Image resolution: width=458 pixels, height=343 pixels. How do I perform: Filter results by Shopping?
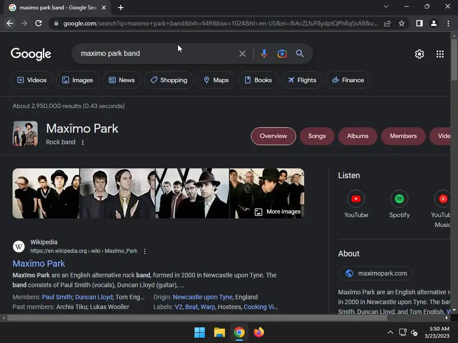point(169,80)
